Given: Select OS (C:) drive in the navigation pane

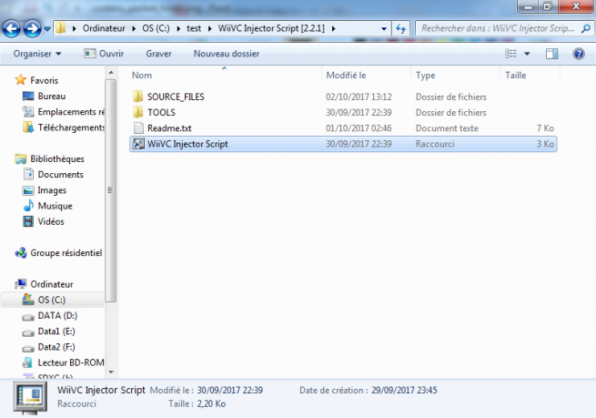Looking at the screenshot, I should (x=53, y=300).
